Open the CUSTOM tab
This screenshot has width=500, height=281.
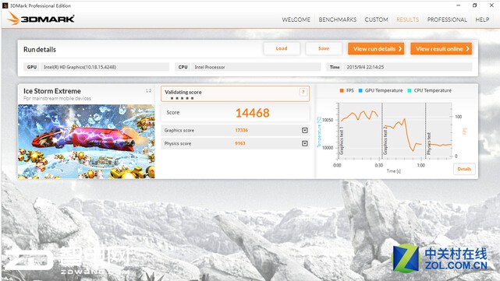[376, 19]
